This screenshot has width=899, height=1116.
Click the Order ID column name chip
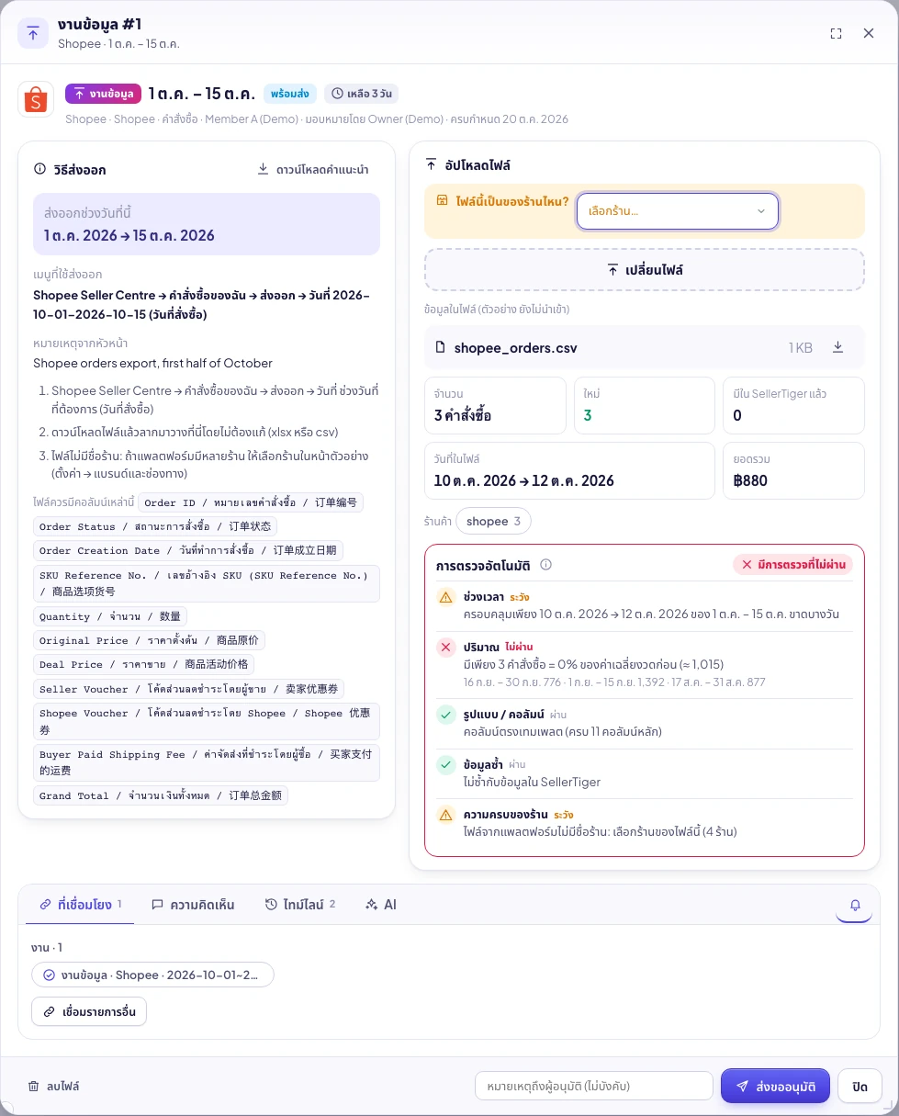(251, 502)
